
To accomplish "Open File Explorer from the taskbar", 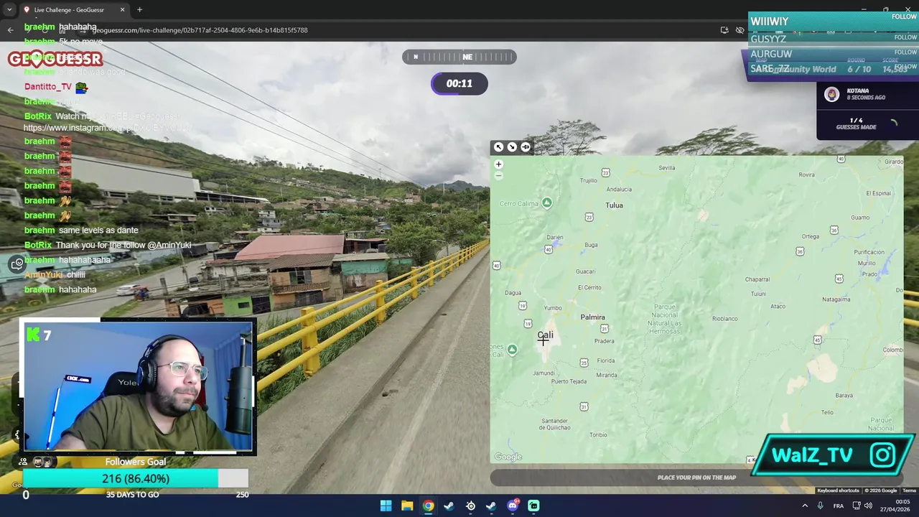I will point(407,506).
